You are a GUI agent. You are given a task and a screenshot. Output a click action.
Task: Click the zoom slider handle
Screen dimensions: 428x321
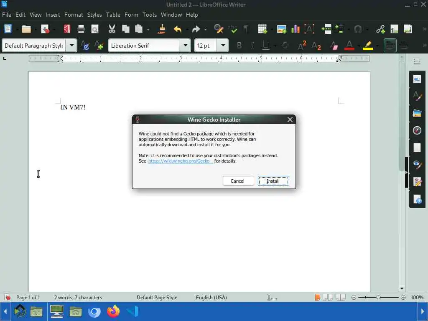[x=378, y=297]
